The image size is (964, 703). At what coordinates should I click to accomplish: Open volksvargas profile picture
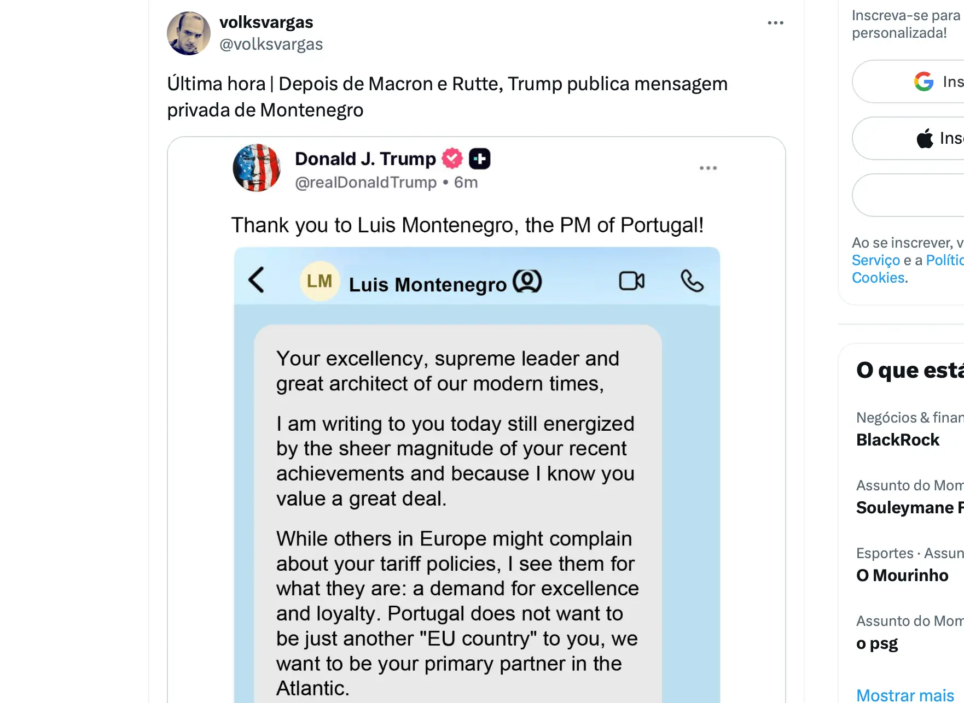[x=188, y=33]
